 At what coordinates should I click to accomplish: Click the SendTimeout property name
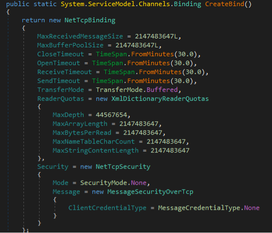(x=59, y=81)
